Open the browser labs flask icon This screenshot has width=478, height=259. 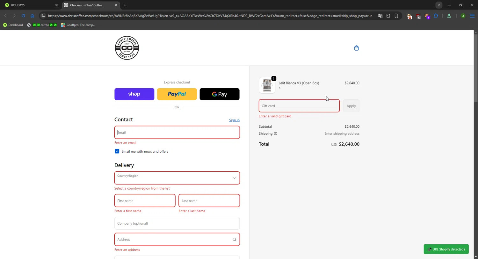click(x=449, y=16)
